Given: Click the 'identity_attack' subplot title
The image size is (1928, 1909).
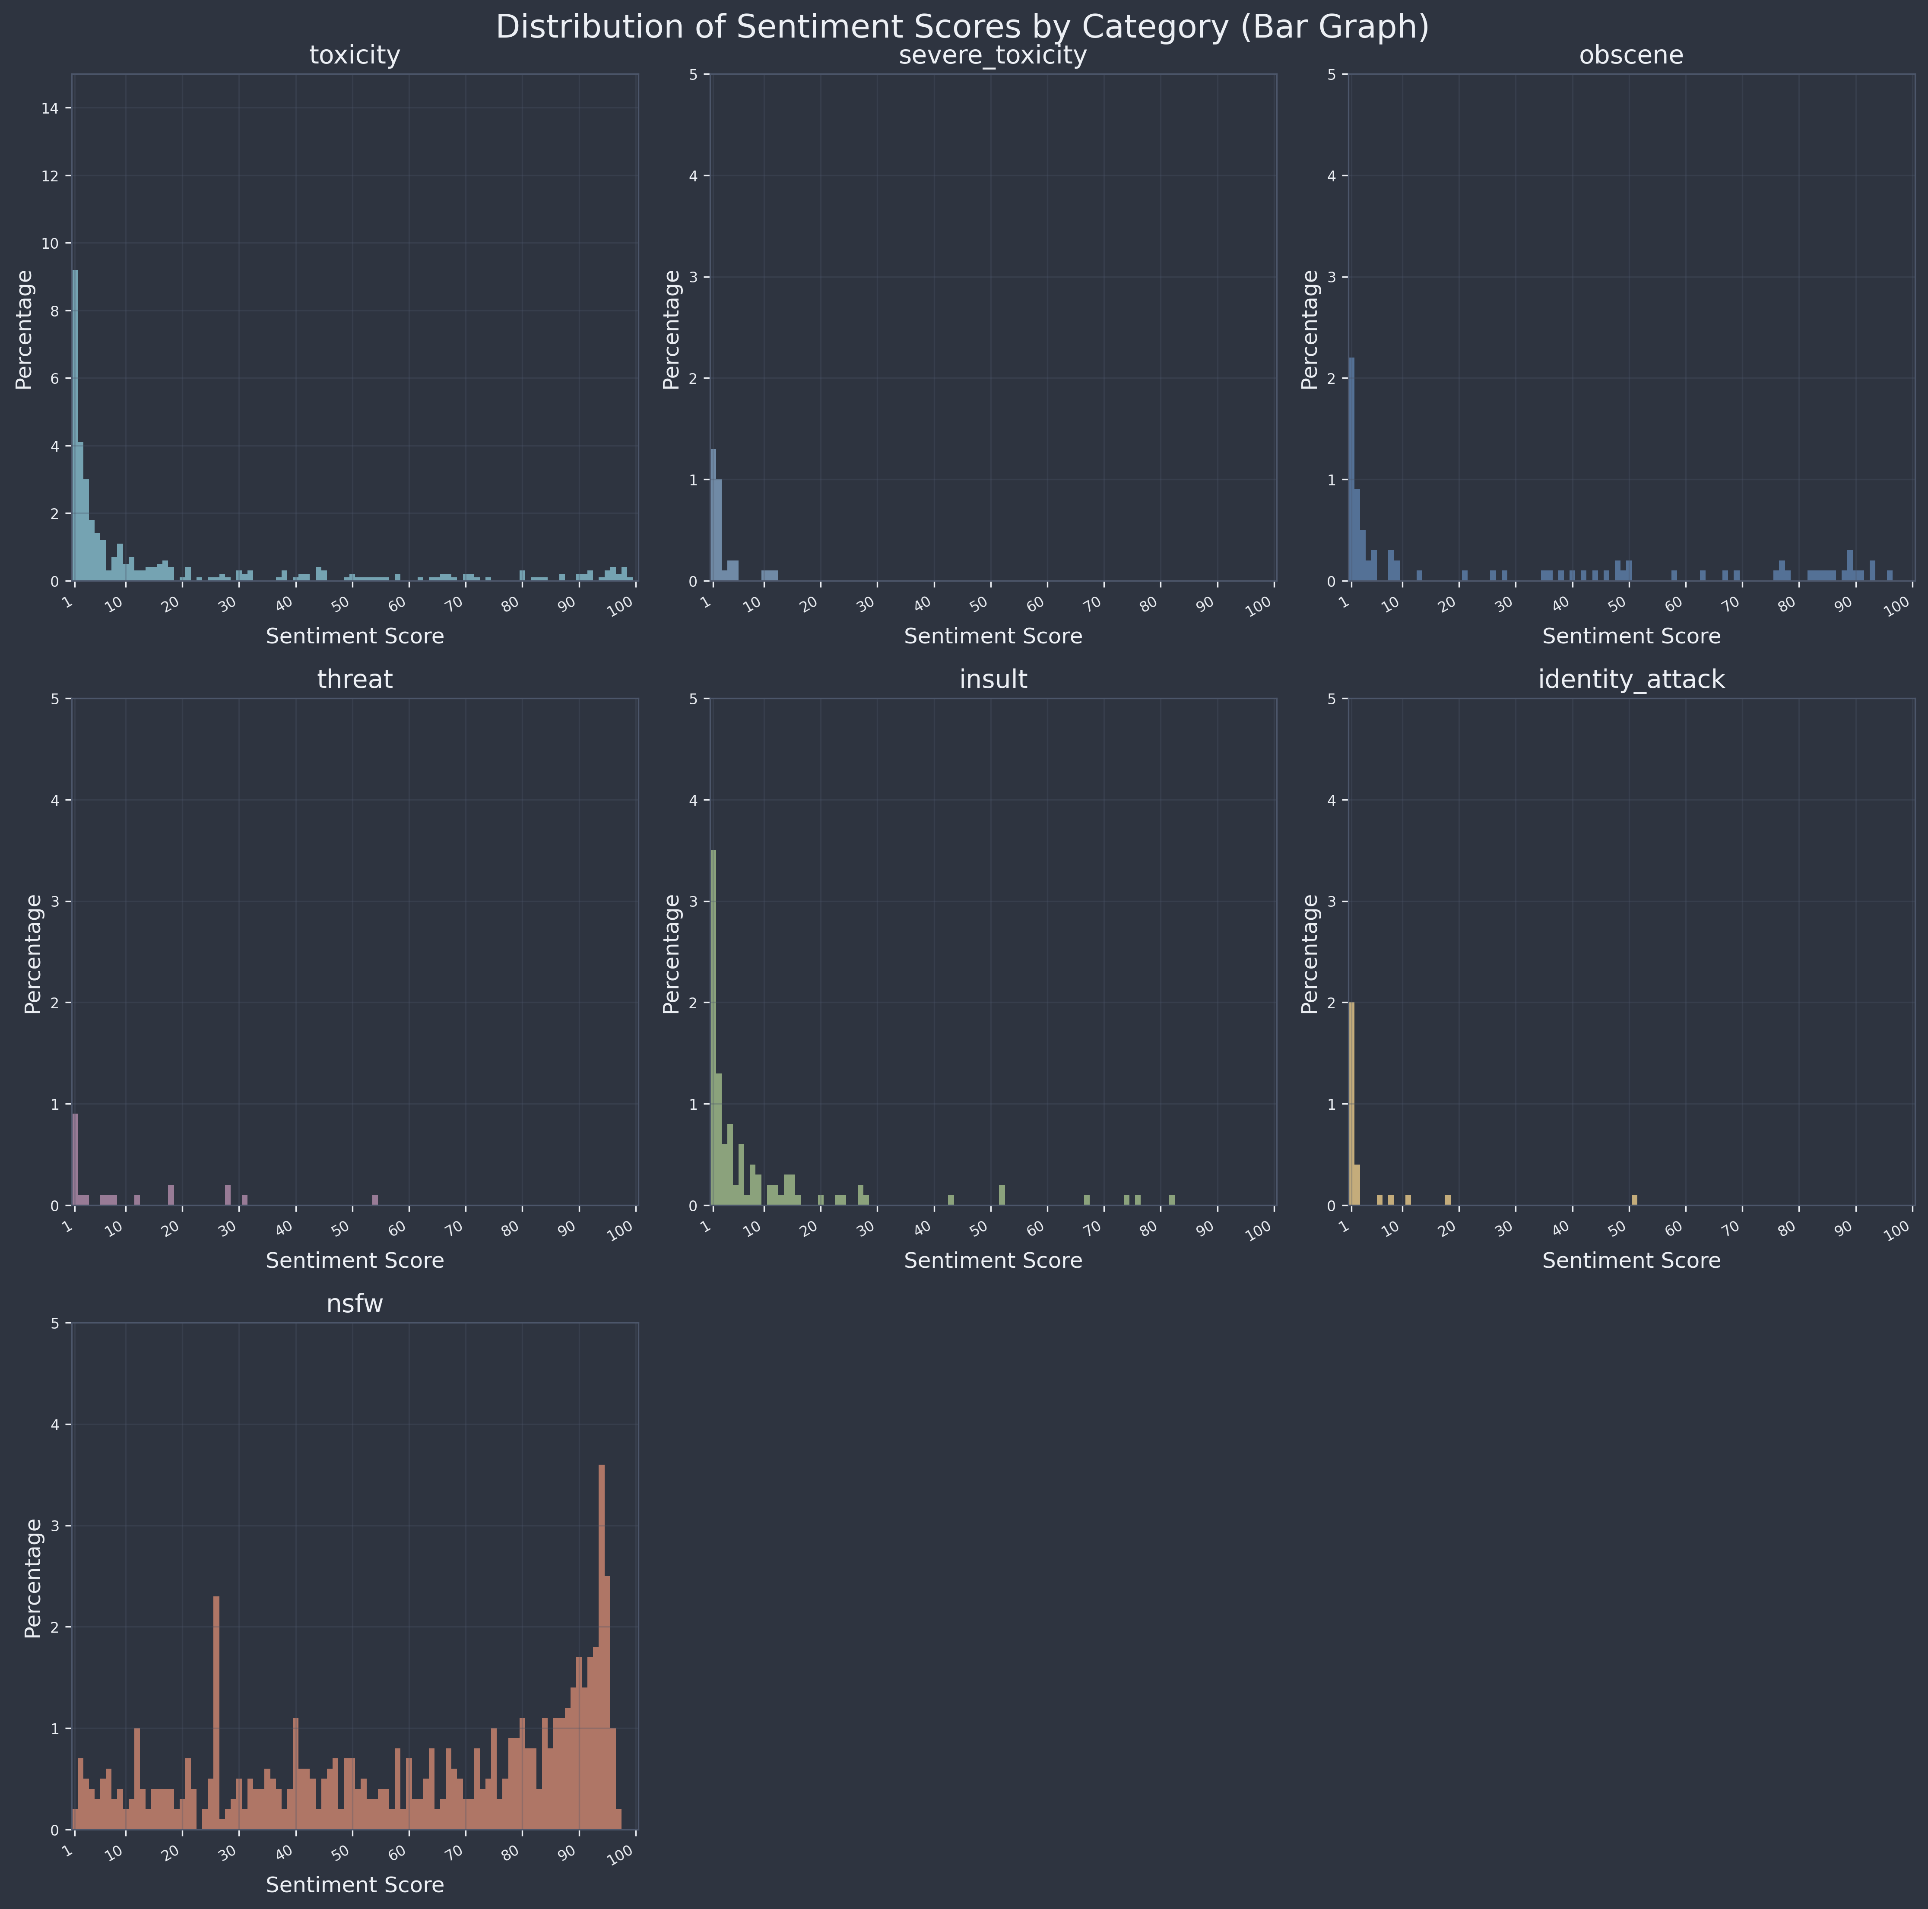Looking at the screenshot, I should pyautogui.click(x=1632, y=681).
